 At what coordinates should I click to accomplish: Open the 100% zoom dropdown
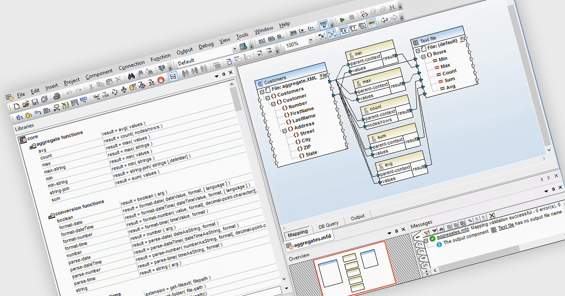(311, 40)
